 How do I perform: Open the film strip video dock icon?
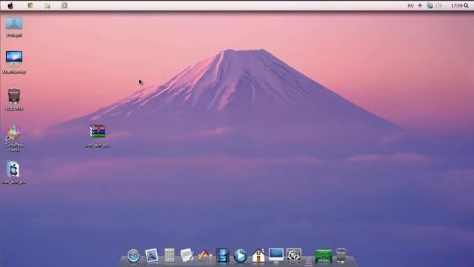(x=223, y=255)
